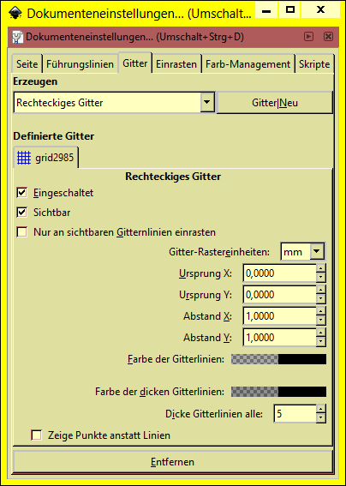This screenshot has width=346, height=486.
Task: Switch to the Einrasten tab
Action: pyautogui.click(x=176, y=64)
